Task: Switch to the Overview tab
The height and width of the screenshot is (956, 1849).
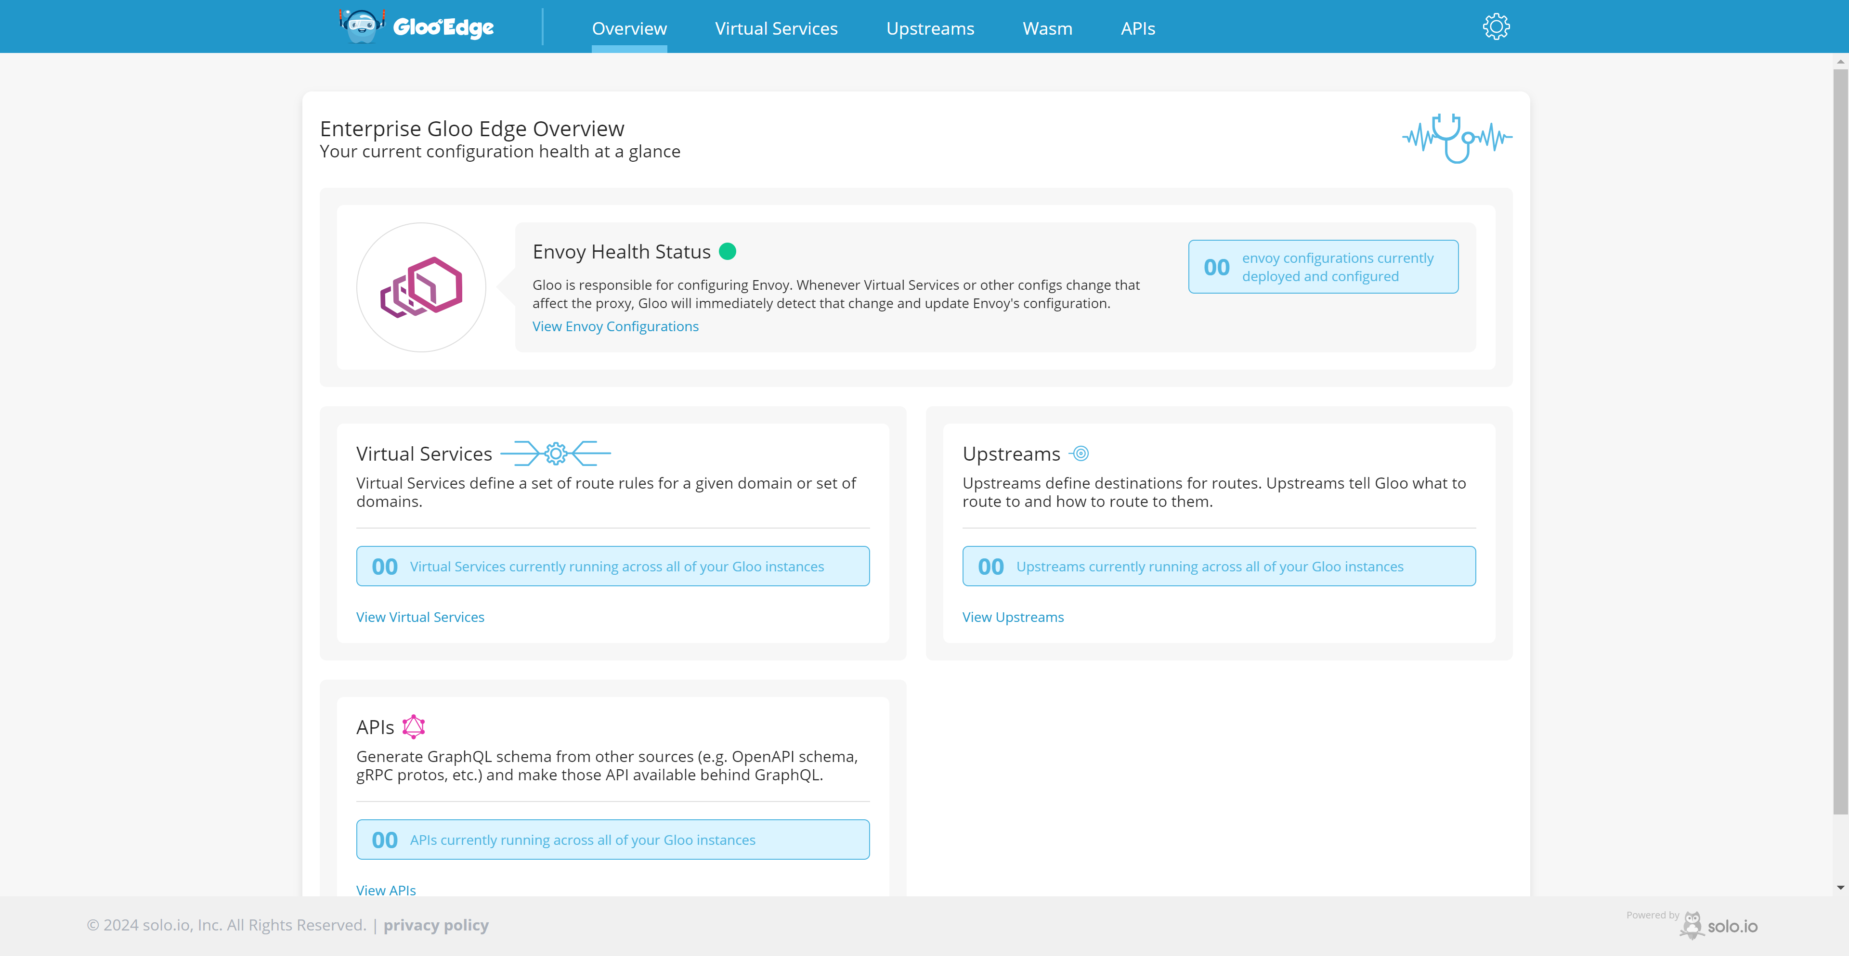Action: (629, 29)
